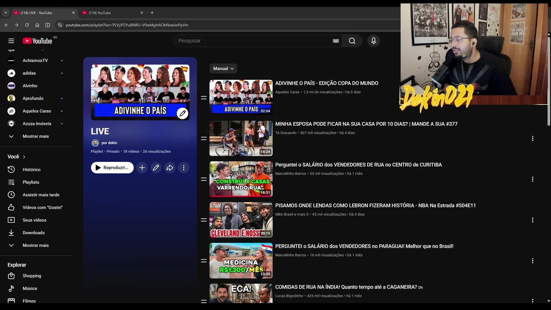Screen dimensions: 551x310
Task: Open Lucas Bigodinho channel link
Action: (290, 296)
